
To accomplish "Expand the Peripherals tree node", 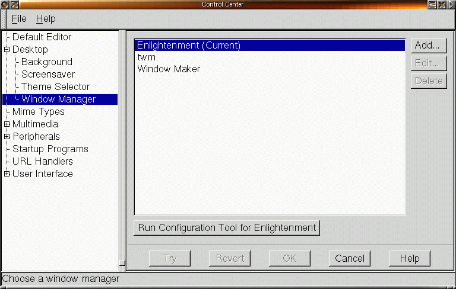I will (x=7, y=136).
